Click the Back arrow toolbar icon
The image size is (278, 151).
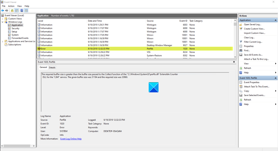tap(3, 11)
